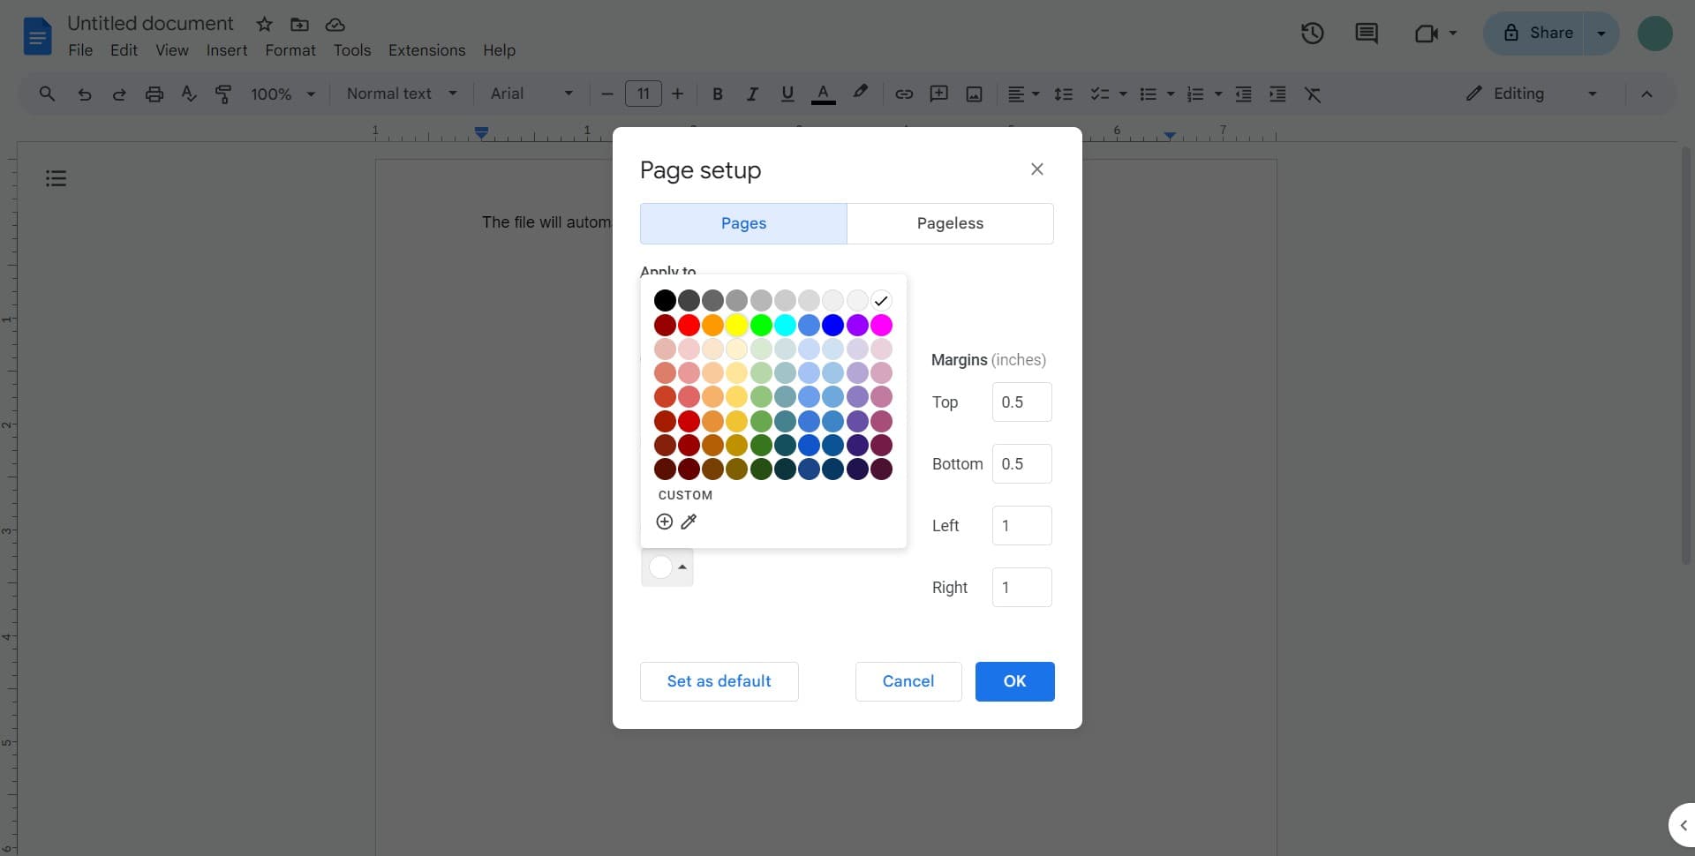Select the paint format tool
The width and height of the screenshot is (1695, 856).
223,94
